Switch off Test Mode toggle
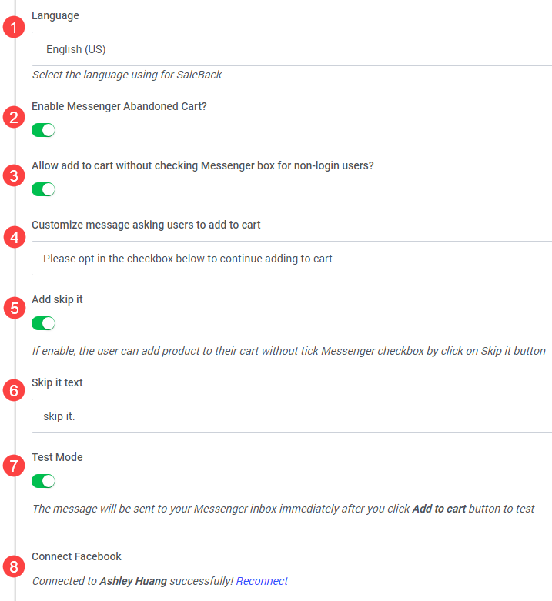The image size is (552, 601). (43, 481)
